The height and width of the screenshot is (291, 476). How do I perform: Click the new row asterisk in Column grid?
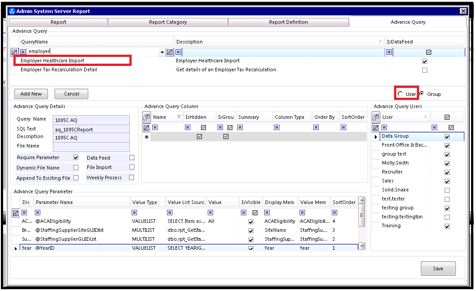[146, 137]
